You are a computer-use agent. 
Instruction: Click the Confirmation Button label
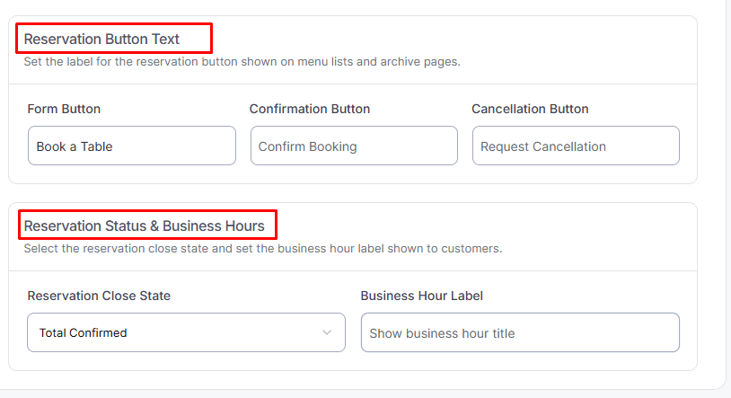(x=310, y=109)
